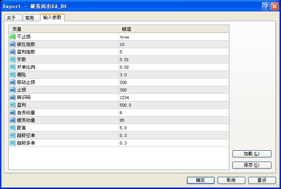Click the 不止损 variable name
The image size is (281, 189).
coord(24,37)
